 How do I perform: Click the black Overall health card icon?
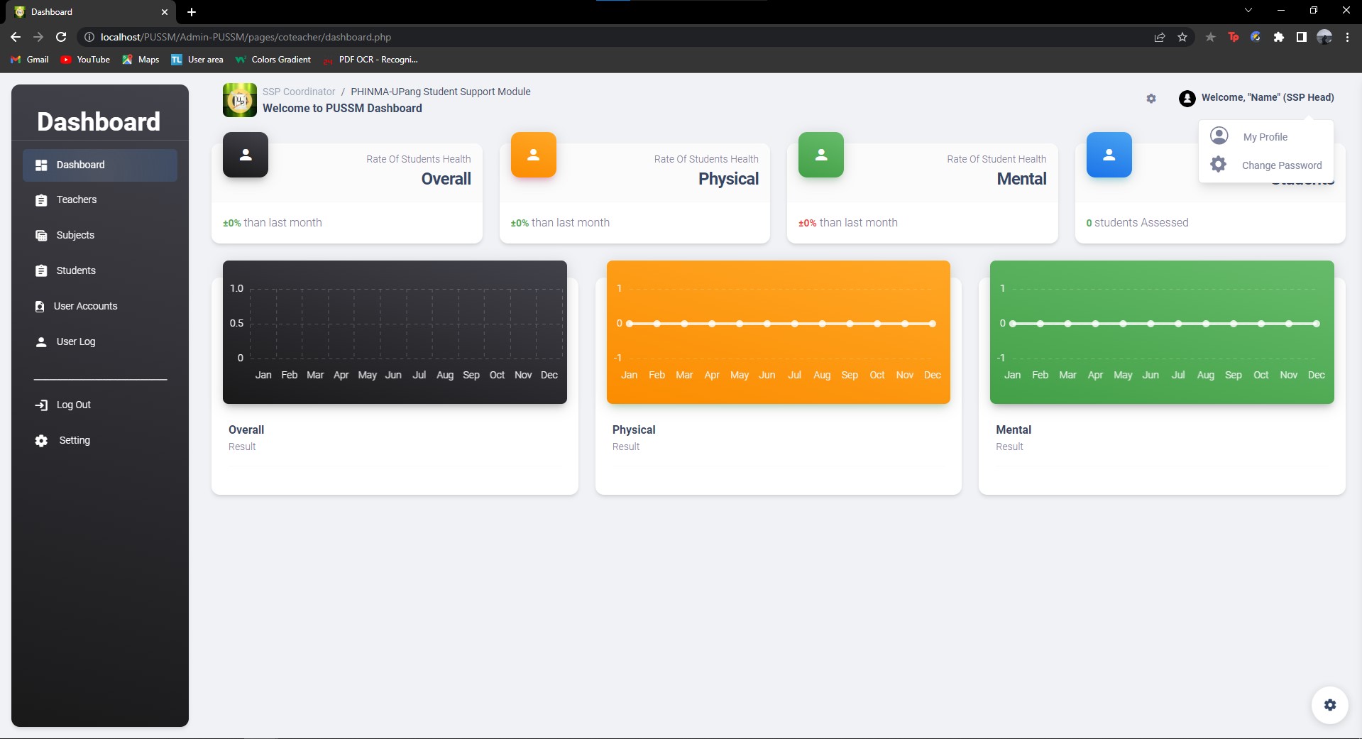pos(245,155)
